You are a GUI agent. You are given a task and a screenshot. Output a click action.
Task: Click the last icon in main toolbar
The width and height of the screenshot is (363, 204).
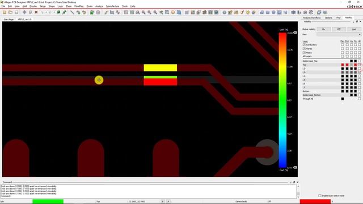point(325,12)
